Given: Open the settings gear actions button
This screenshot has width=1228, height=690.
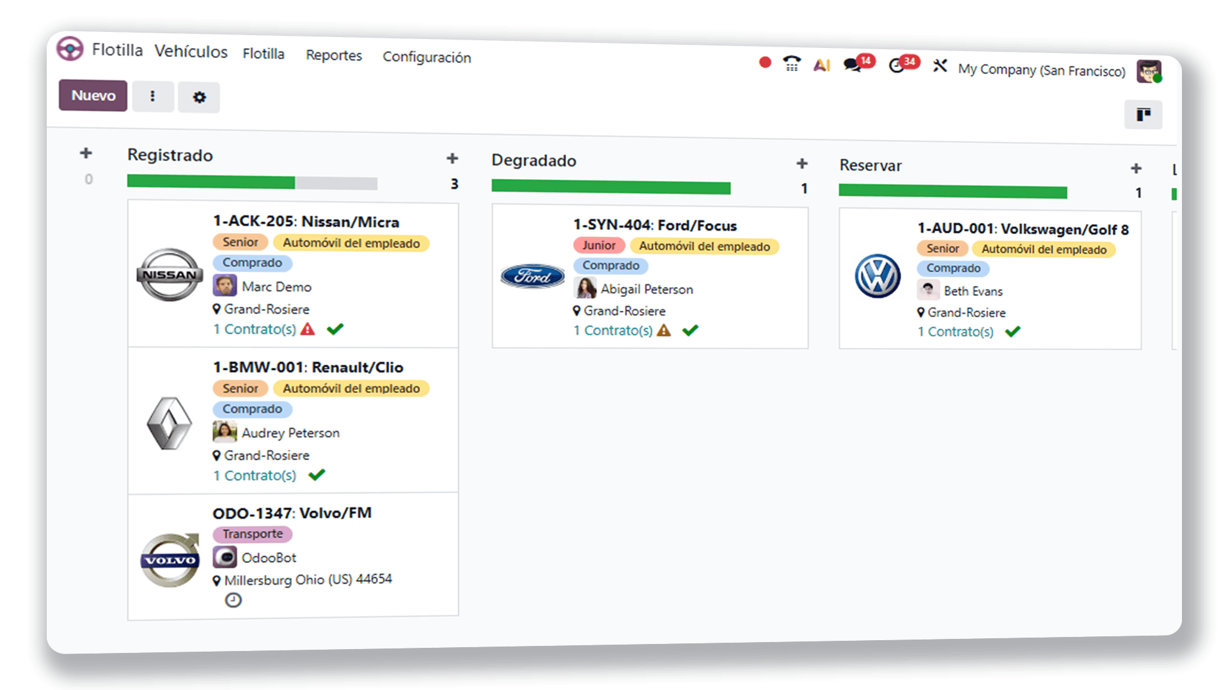Looking at the screenshot, I should click(x=199, y=97).
